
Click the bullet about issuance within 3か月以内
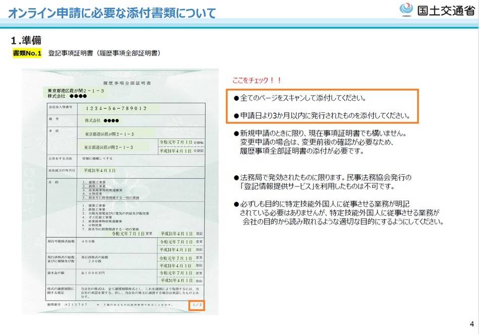click(x=321, y=115)
